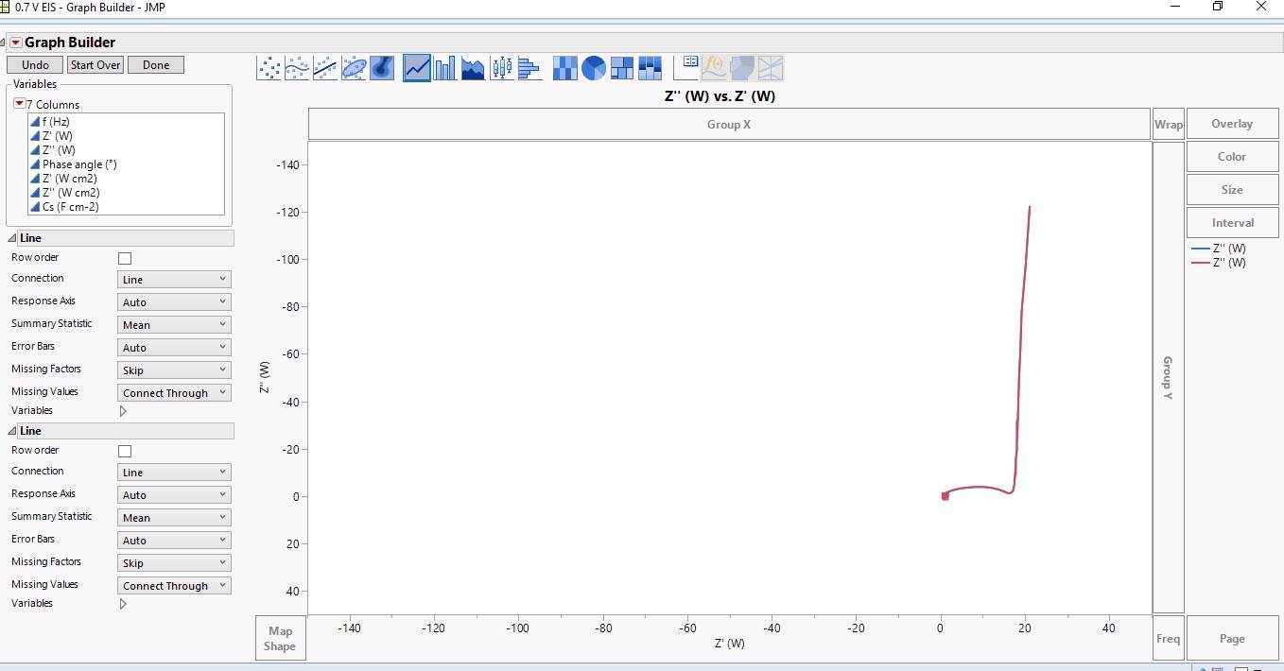Choose the Bar chart element icon
This screenshot has height=671, width=1284.
[444, 67]
